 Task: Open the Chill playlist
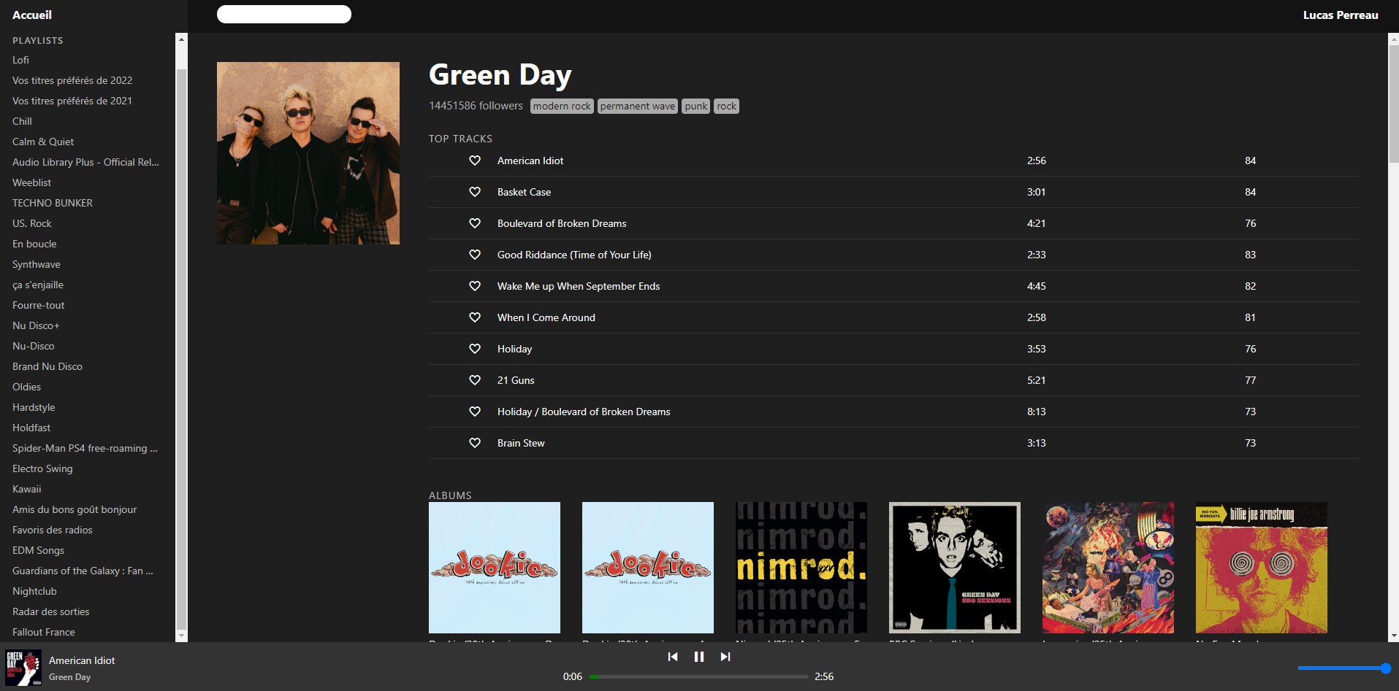(22, 121)
